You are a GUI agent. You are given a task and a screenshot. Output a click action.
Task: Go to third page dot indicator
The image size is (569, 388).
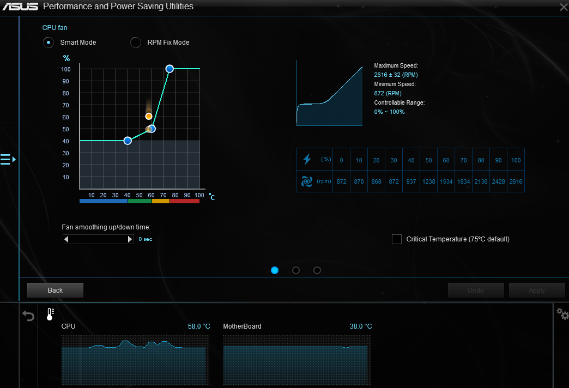point(317,270)
